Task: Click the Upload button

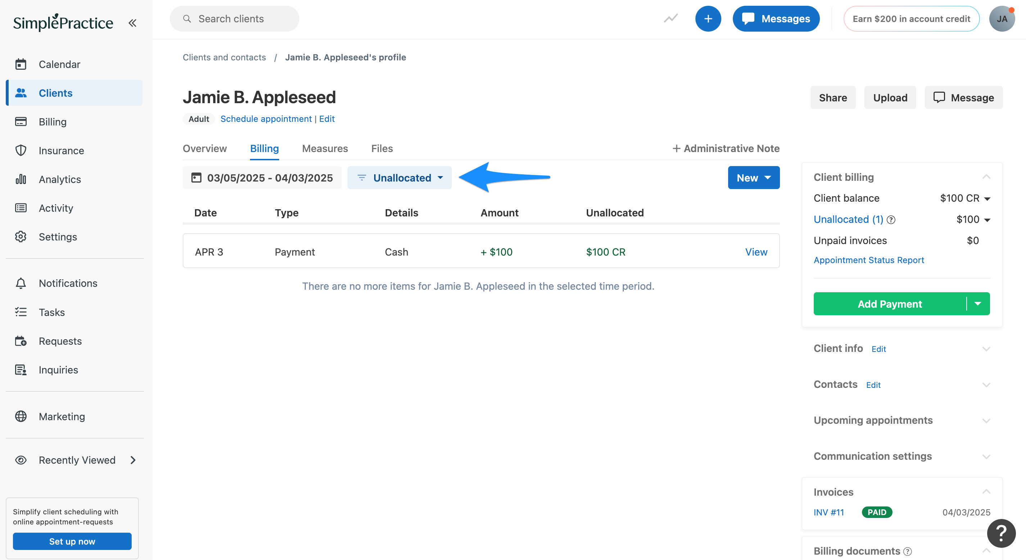Action: click(x=890, y=97)
